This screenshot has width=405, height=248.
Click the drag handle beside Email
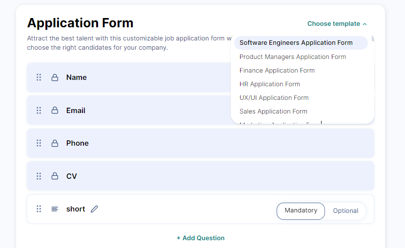39,111
